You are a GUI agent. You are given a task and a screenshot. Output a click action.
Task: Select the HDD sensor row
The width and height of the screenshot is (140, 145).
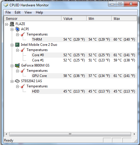84,91
